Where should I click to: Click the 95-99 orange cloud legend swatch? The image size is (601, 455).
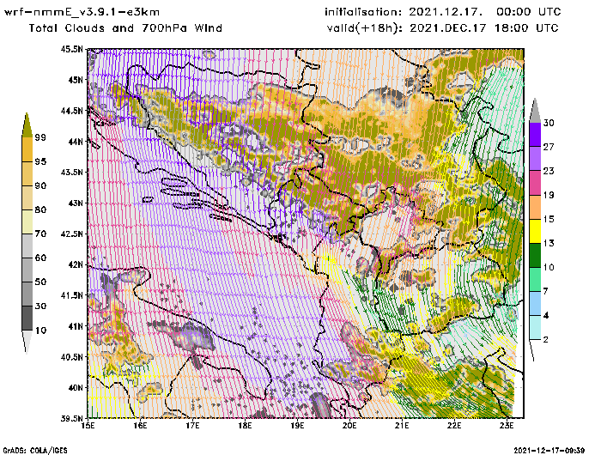pyautogui.click(x=27, y=149)
